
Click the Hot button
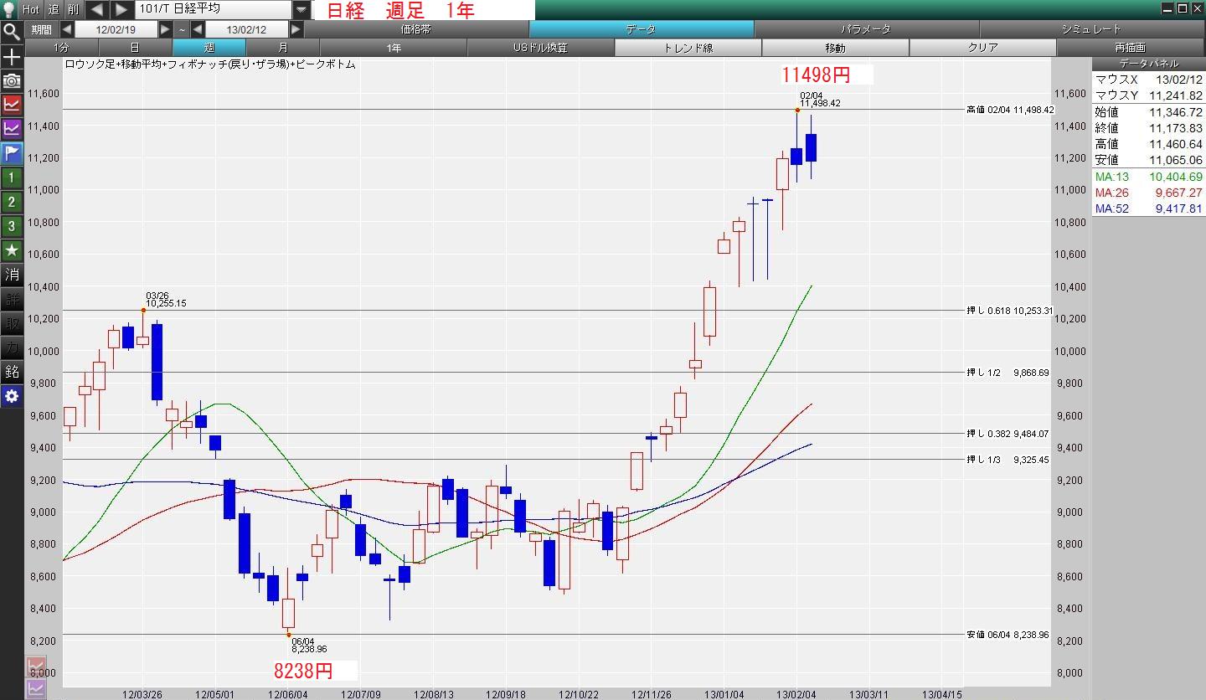click(x=30, y=9)
